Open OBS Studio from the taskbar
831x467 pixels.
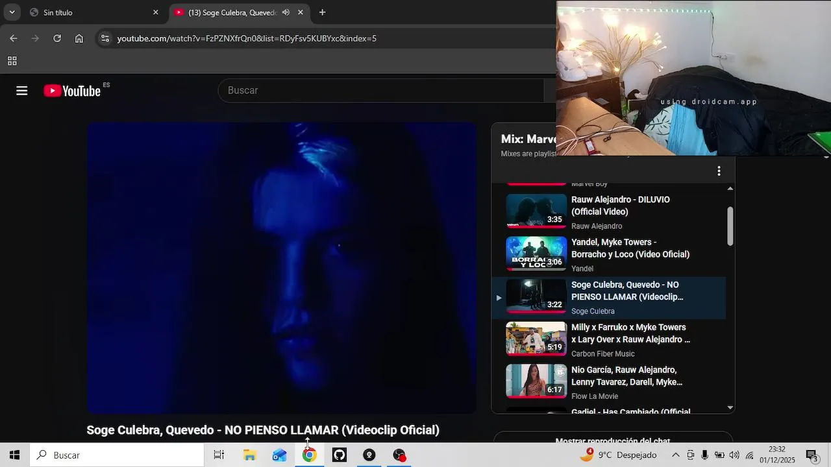[x=399, y=455]
